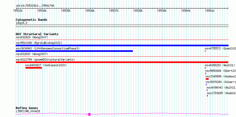This screenshot has width=236, height=117.
Task: Click the nsv5650684 Ebert variant label
Action: coord(221,71)
